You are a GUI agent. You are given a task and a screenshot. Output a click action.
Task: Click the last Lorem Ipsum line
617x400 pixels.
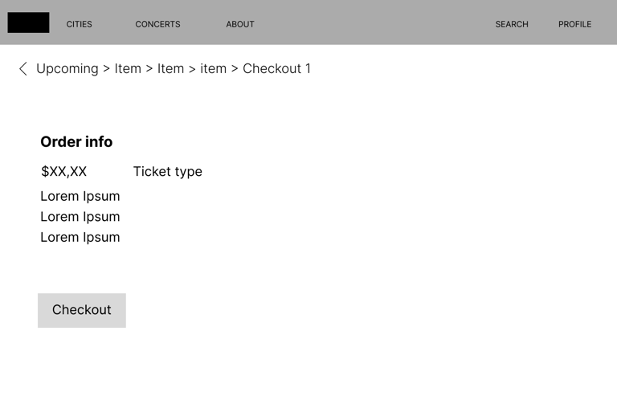coord(80,238)
